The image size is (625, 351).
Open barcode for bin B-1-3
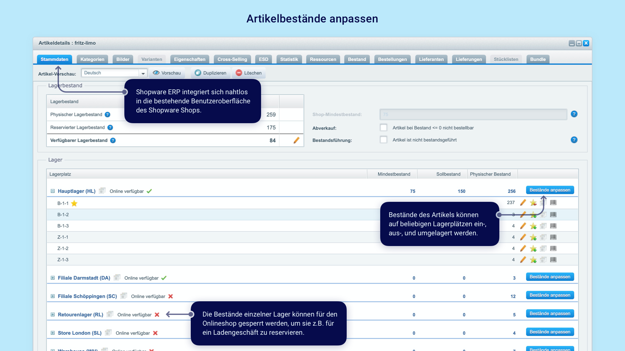(553, 226)
